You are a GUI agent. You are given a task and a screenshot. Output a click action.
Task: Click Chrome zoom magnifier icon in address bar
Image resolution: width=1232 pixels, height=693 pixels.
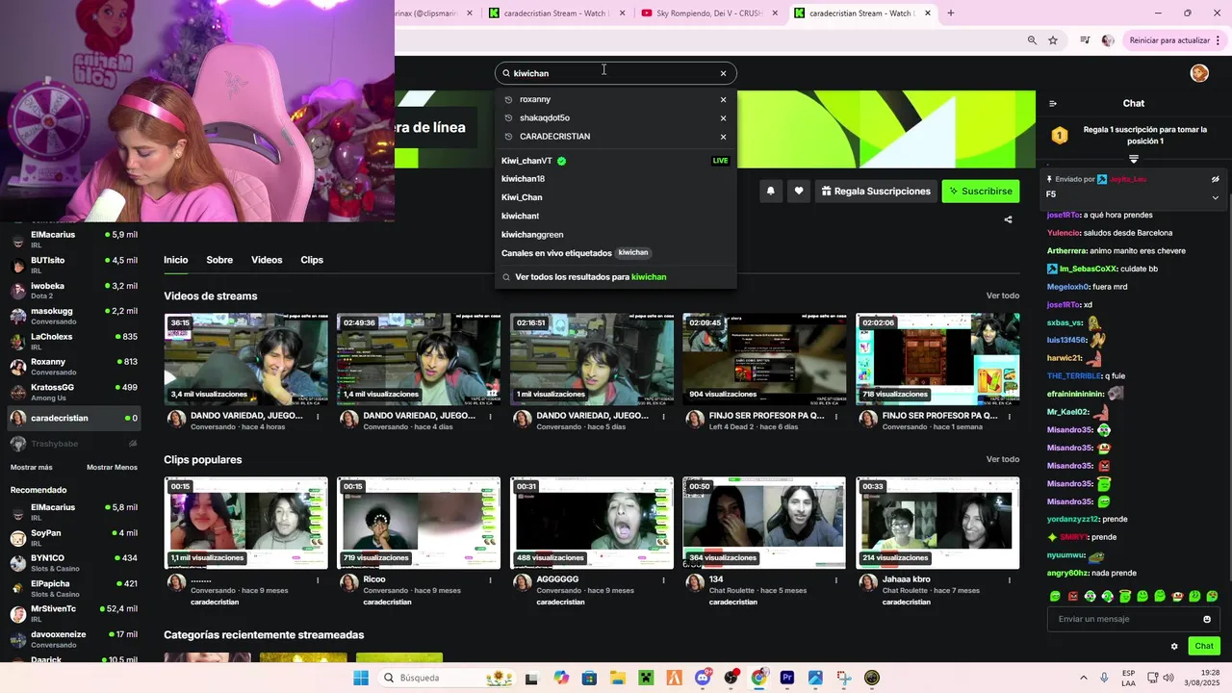click(x=1032, y=40)
